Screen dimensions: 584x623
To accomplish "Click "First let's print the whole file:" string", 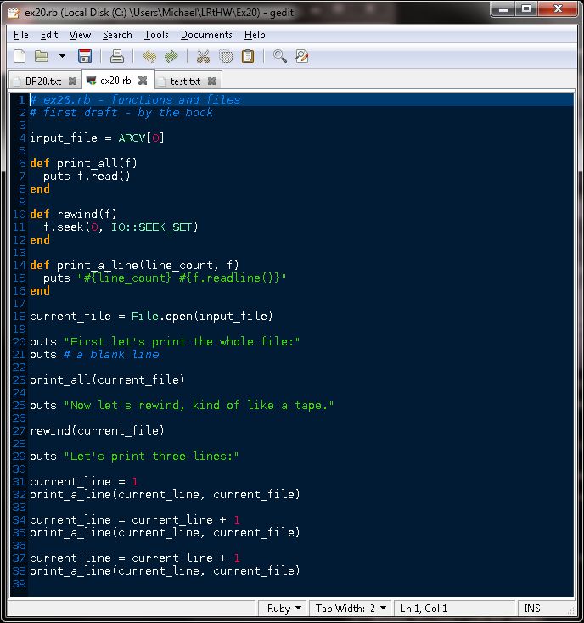I will [x=182, y=341].
